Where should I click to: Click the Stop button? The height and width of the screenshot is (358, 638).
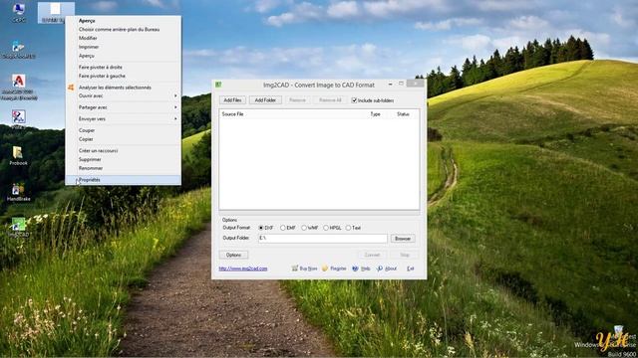[404, 255]
